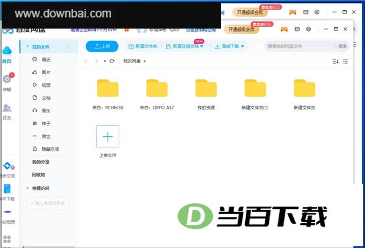Go forward with the right arrow

[96, 61]
